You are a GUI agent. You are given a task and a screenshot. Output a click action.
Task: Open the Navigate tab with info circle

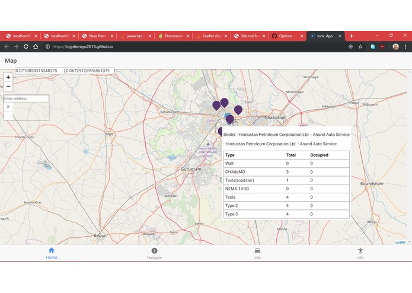[155, 253]
